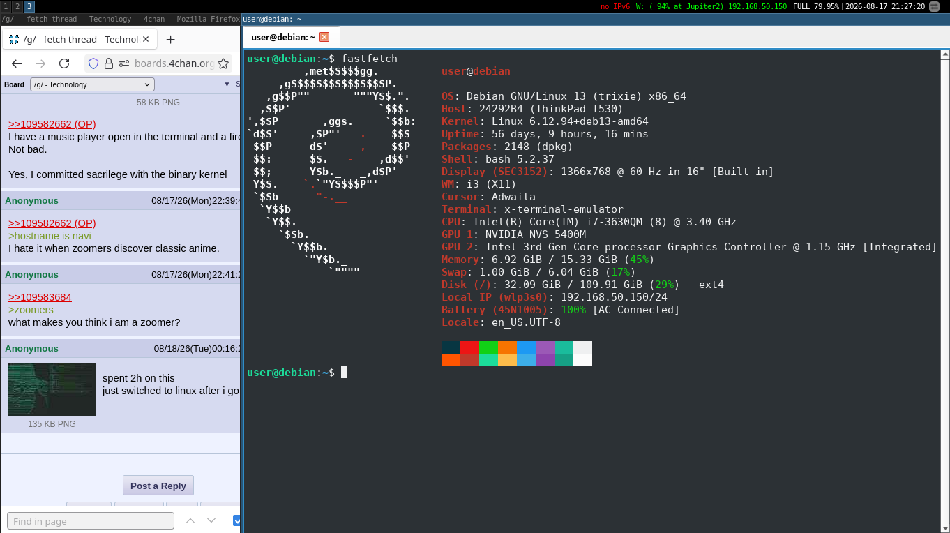
Task: Click the padlock site security icon
Action: pyautogui.click(x=109, y=63)
